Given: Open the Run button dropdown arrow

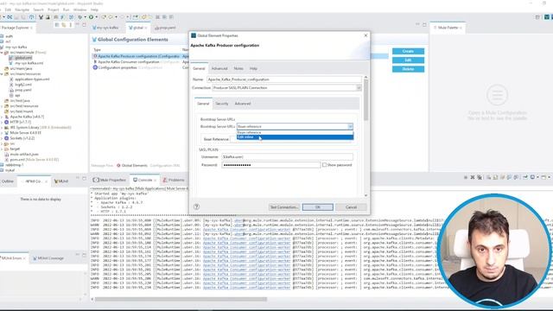Looking at the screenshot, I should click(x=96, y=17).
